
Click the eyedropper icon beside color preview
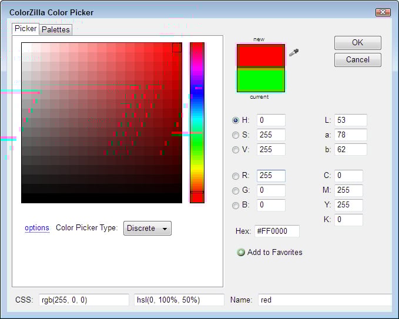[294, 53]
